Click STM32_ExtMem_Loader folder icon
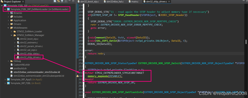248x98 pixels. click(x=15, y=32)
